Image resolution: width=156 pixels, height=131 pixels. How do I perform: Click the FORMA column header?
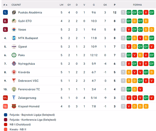(137, 5)
